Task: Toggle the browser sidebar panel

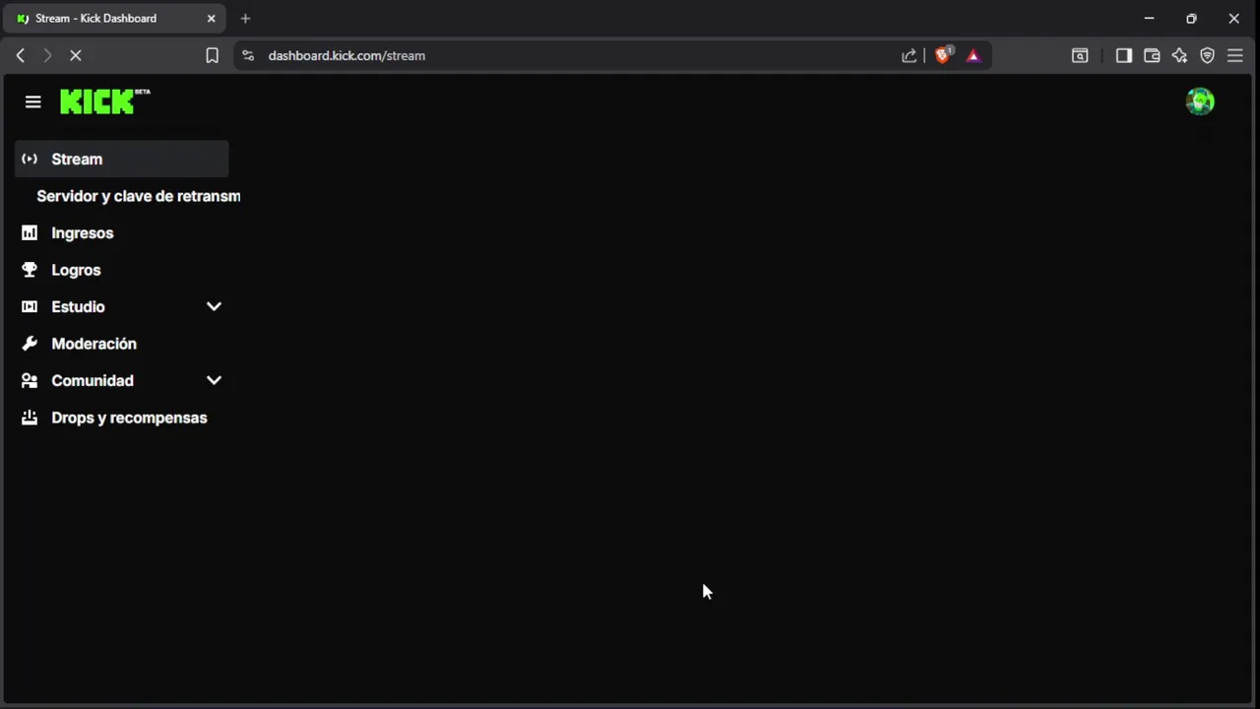Action: (1123, 55)
